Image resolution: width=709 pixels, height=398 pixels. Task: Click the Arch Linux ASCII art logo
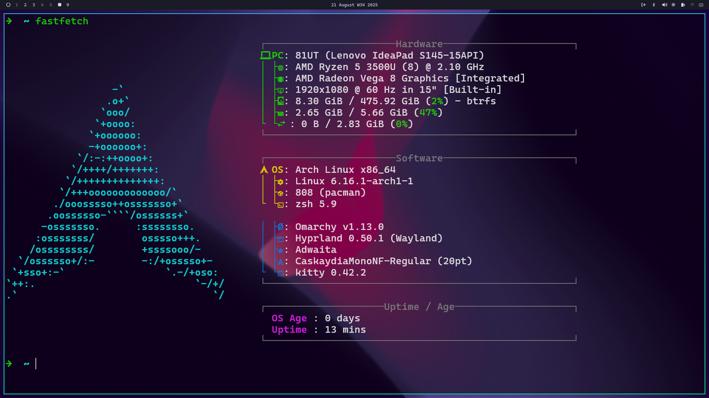pos(115,192)
